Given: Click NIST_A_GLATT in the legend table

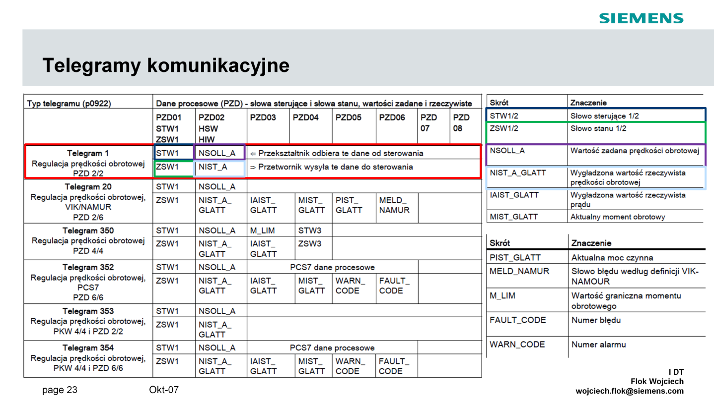Looking at the screenshot, I should coord(518,173).
